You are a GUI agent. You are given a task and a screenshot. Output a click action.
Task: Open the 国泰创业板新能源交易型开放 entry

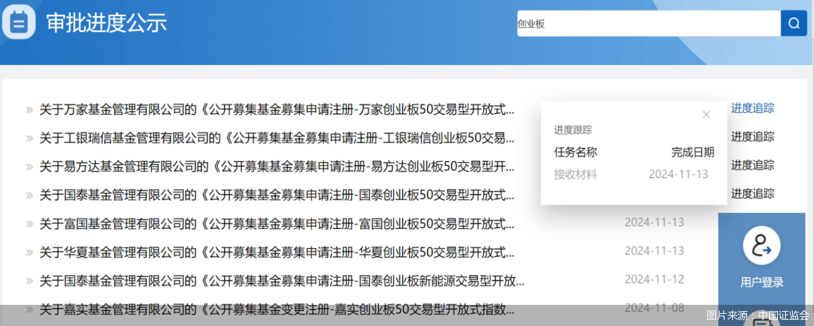tap(282, 280)
